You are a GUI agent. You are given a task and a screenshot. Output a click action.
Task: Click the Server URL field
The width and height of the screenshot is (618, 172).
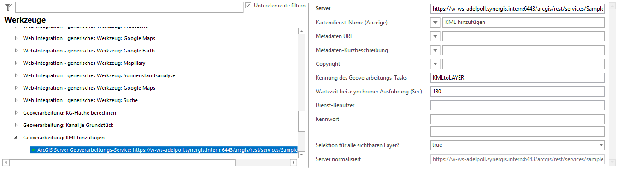517,9
